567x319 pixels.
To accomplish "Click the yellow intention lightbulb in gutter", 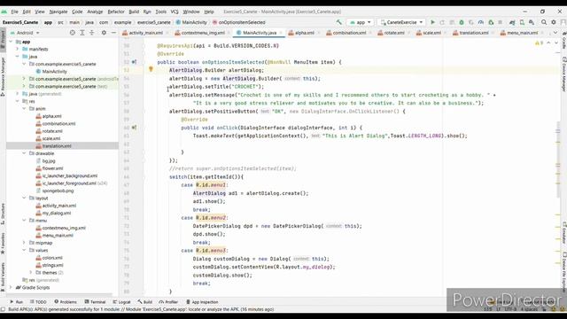I will point(151,69).
